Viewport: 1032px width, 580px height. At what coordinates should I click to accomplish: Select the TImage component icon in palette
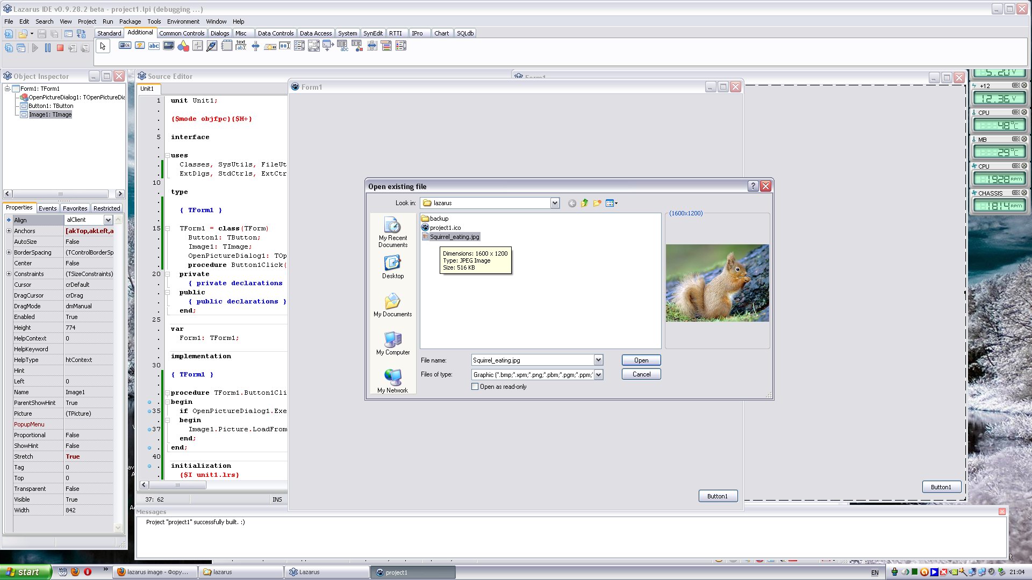[x=169, y=46]
